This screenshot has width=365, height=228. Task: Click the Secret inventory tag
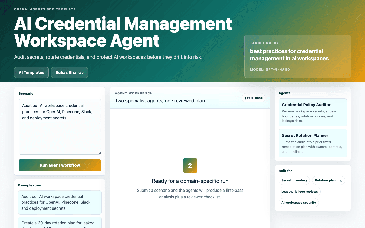click(x=294, y=180)
